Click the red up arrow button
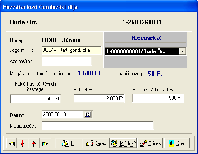The height and width of the screenshot is (154, 198). (x=34, y=143)
